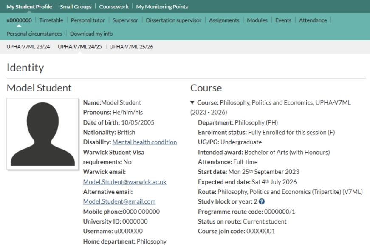Open the Modules section
Image resolution: width=370 pixels, height=252 pixels.
click(x=257, y=20)
